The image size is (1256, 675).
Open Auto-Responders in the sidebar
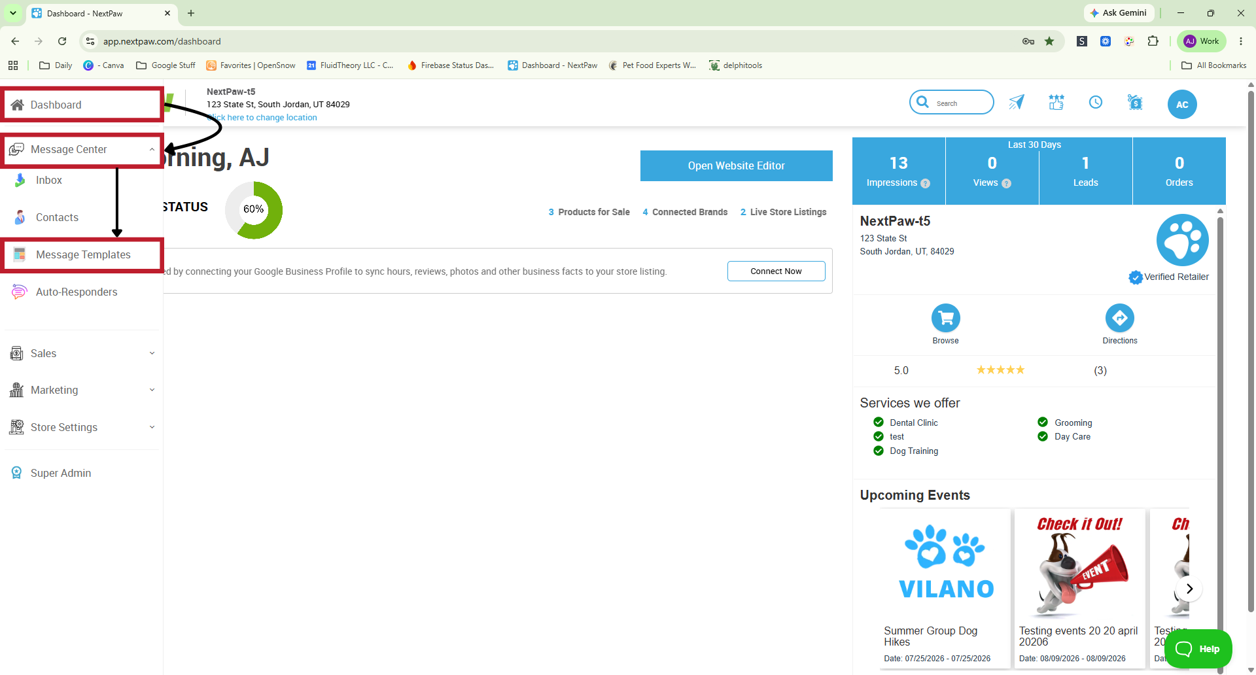coord(77,292)
